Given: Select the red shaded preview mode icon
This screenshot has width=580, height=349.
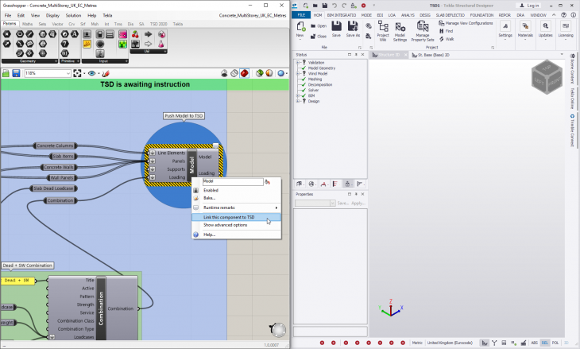Looking at the screenshot, I should tap(244, 73).
